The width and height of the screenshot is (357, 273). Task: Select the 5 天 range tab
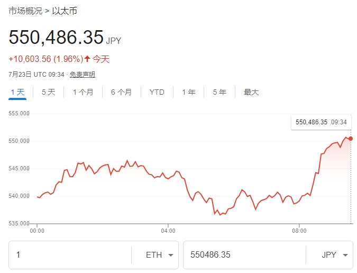point(48,92)
